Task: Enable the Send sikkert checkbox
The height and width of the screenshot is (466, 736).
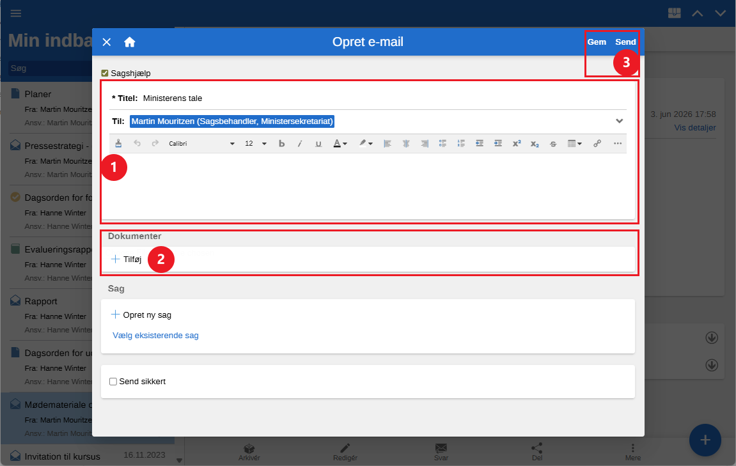Action: [x=113, y=382]
